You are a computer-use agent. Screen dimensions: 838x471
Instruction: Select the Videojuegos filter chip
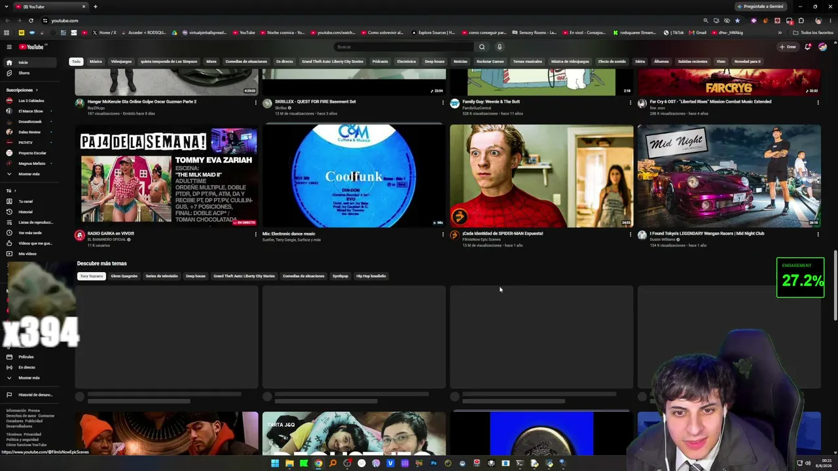click(x=121, y=61)
